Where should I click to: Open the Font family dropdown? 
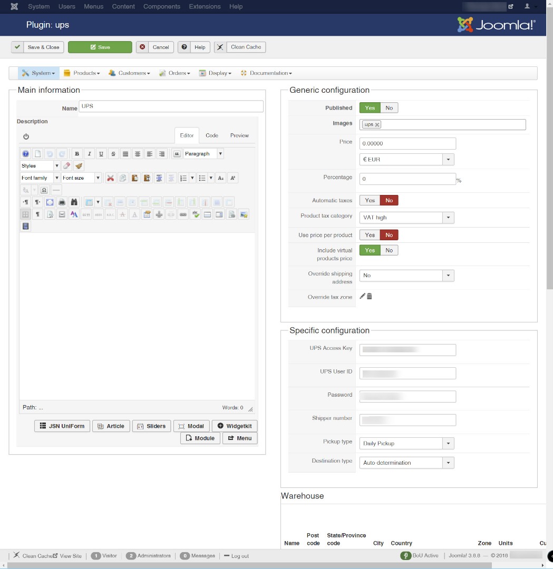pos(40,178)
